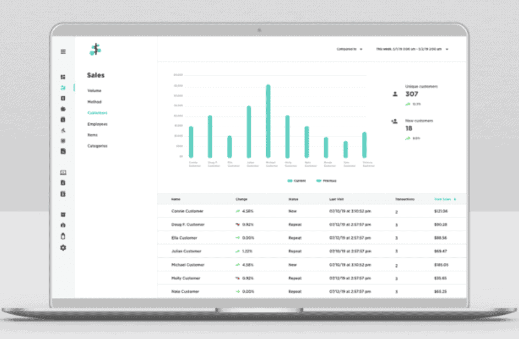This screenshot has height=339, width=519.
Task: Select the dashboard grid icon in sidebar
Action: click(x=63, y=76)
